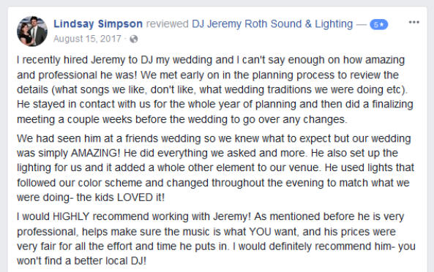Visit DJ Jeremy Roth Sound & Lighting page
Viewport: 434px width, 272px height.
coord(272,24)
